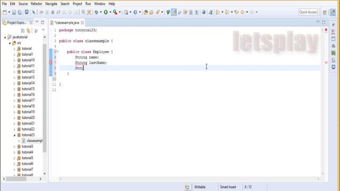Select the Java perspective icon
This screenshot has height=191, width=340.
point(333,12)
